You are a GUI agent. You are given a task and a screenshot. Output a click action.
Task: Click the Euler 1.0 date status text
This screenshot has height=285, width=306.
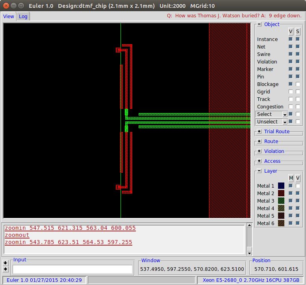pos(44,280)
